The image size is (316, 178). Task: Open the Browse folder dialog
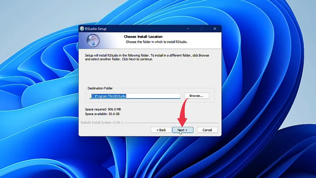click(x=196, y=96)
